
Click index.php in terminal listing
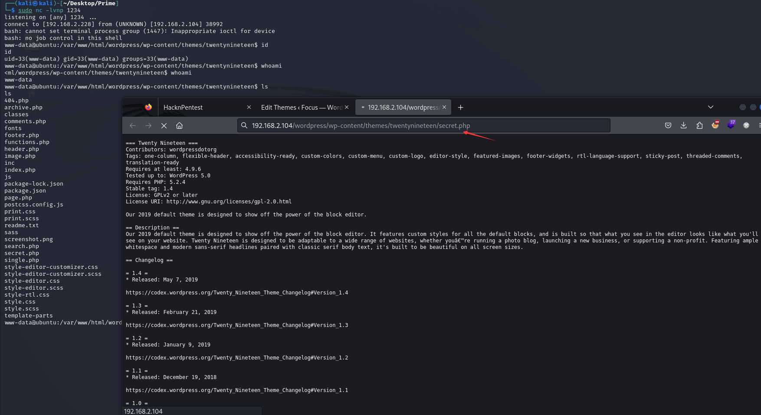pos(20,170)
